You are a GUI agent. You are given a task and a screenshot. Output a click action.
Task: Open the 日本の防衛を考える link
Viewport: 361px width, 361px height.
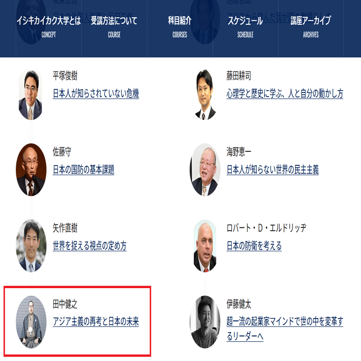tap(254, 246)
